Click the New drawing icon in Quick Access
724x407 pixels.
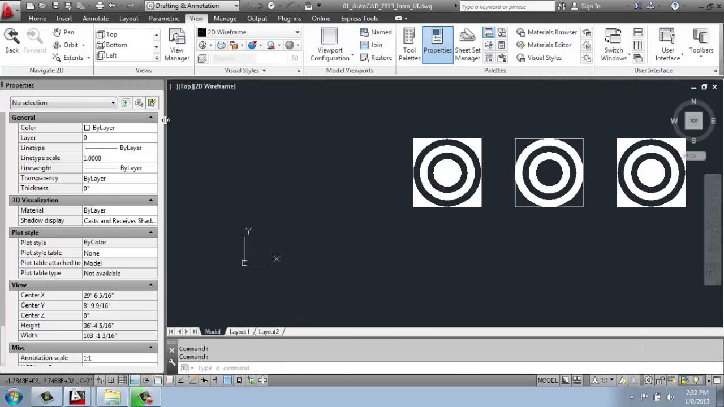tap(30, 6)
